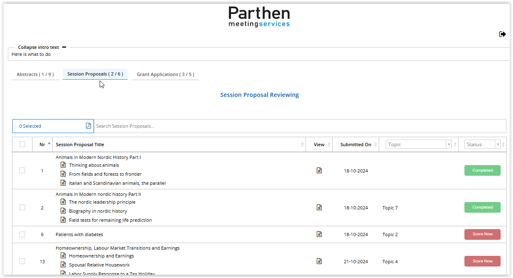
Task: Select checkbox for Patients with diabetes row
Action: 22,234
